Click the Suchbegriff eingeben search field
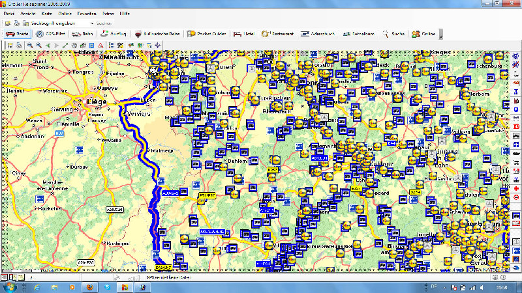This screenshot has height=293, width=522. (x=55, y=23)
